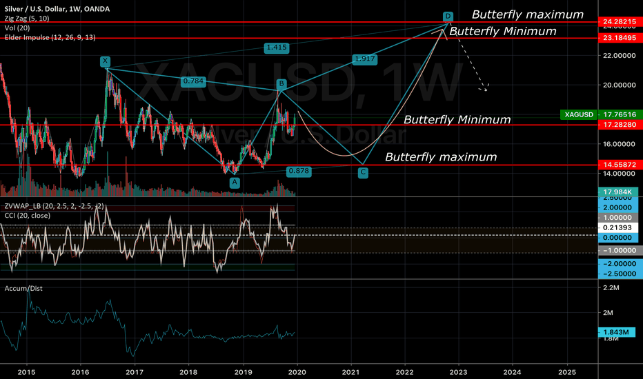Image resolution: width=643 pixels, height=379 pixels.
Task: Select 'Butterfly Minimum' annotation near 17.28
Action: pyautogui.click(x=457, y=120)
